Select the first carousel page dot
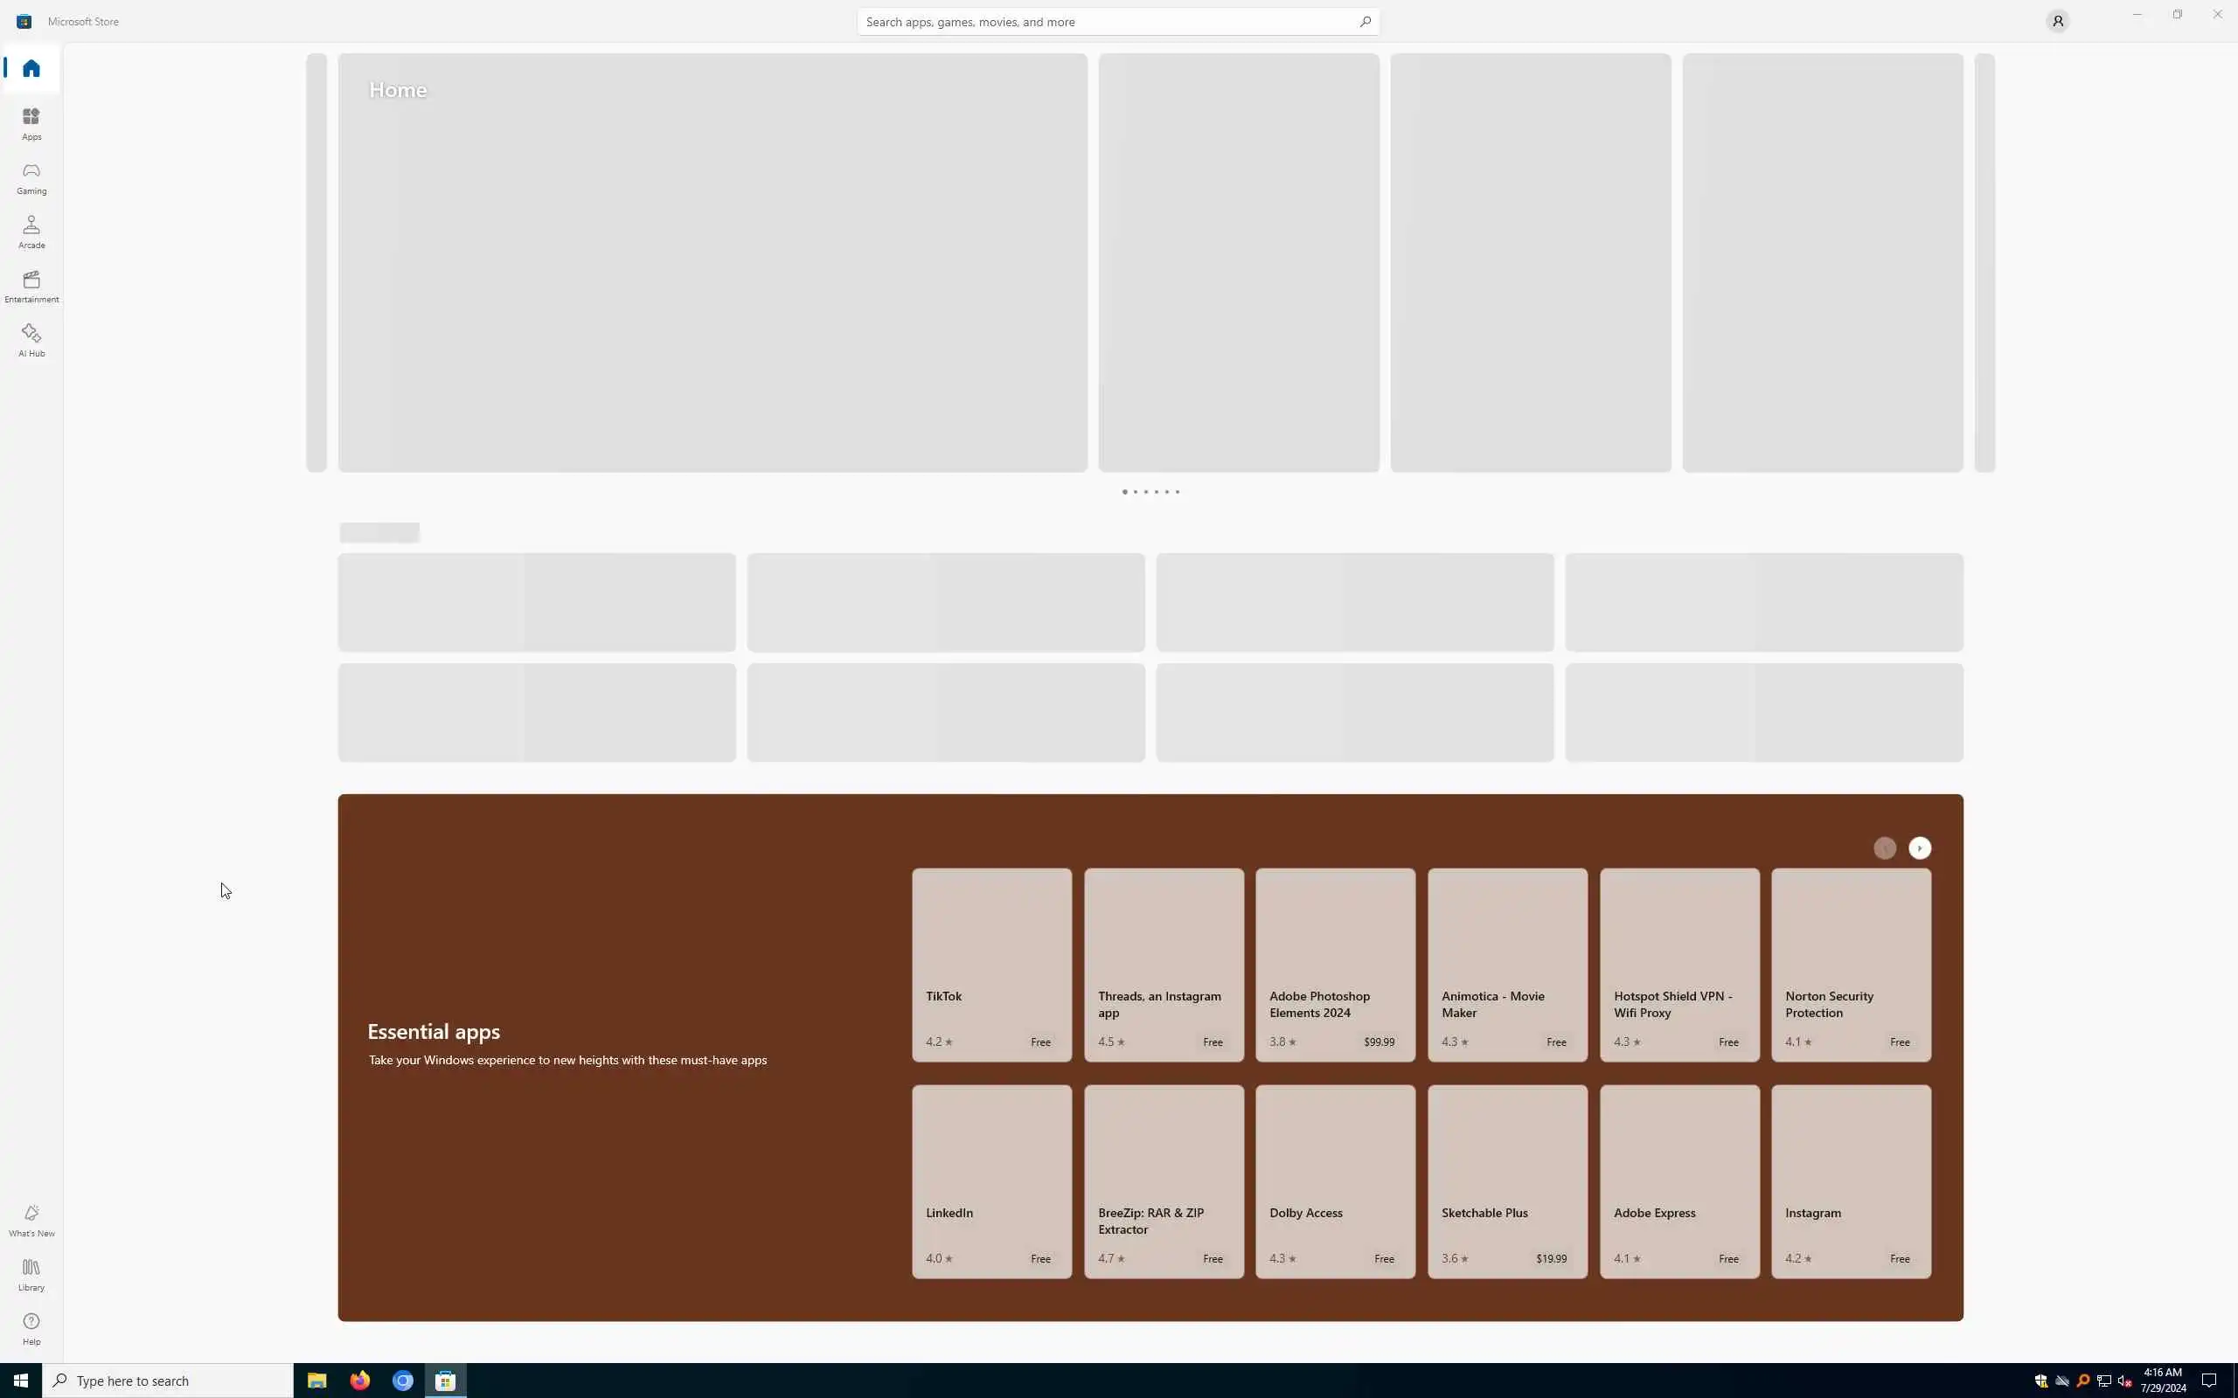The width and height of the screenshot is (2238, 1398). (x=1124, y=492)
